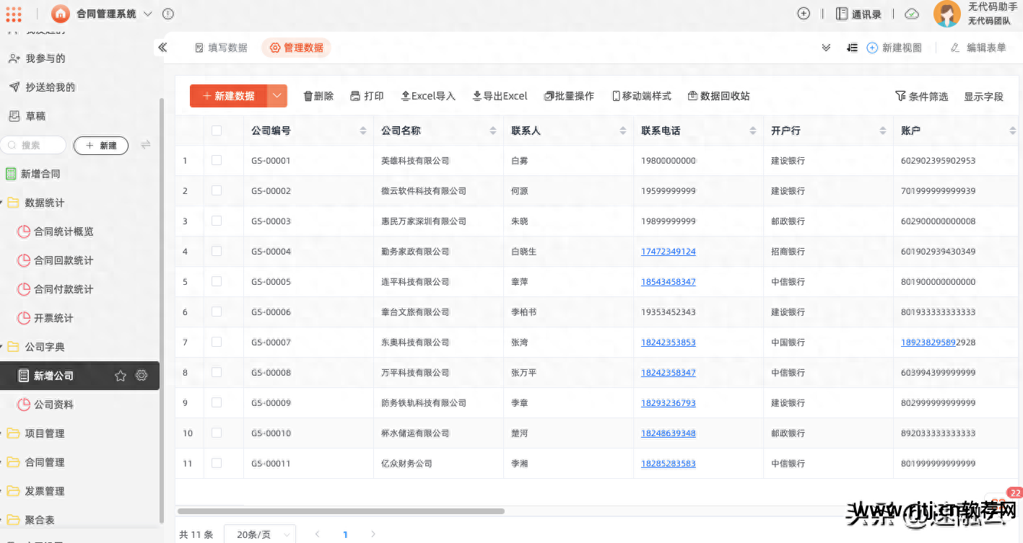This screenshot has height=543, width=1023.
Task: Collapse the sidebar with double-chevron icon
Action: click(162, 48)
